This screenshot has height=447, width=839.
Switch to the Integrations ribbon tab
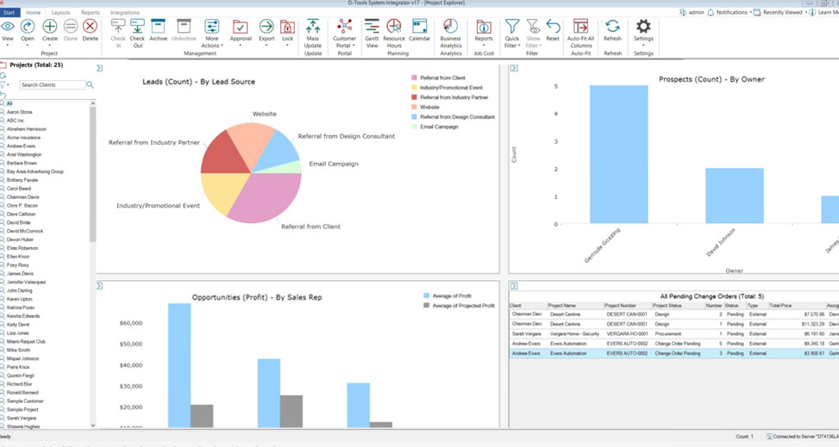tap(125, 12)
